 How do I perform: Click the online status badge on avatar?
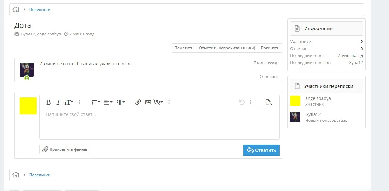pos(27,78)
